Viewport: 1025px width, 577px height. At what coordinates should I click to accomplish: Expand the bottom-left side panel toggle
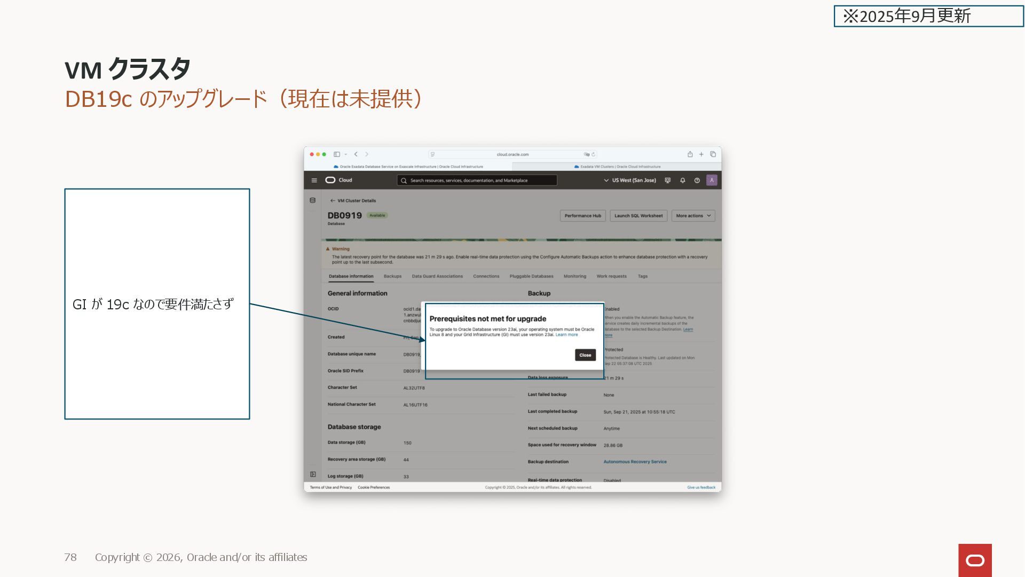point(313,474)
